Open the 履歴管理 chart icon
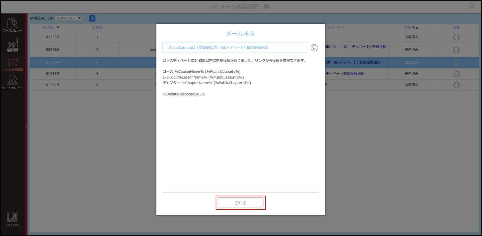 (12, 45)
